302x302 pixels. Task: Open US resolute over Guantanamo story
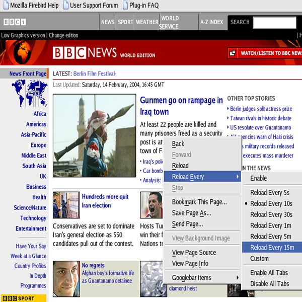pyautogui.click(x=261, y=127)
